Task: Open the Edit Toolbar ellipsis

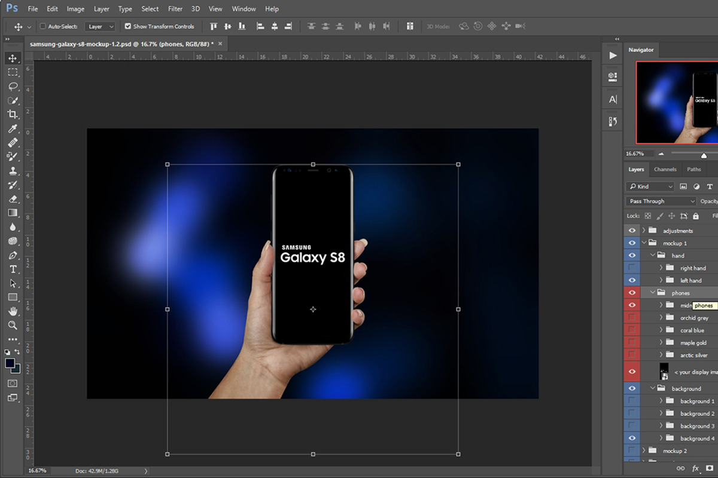Action: tap(13, 339)
